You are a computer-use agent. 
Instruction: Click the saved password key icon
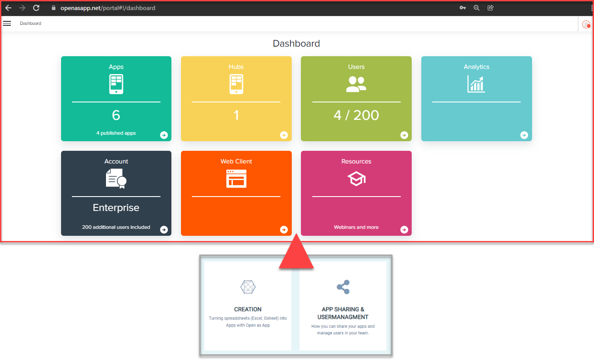coord(463,8)
